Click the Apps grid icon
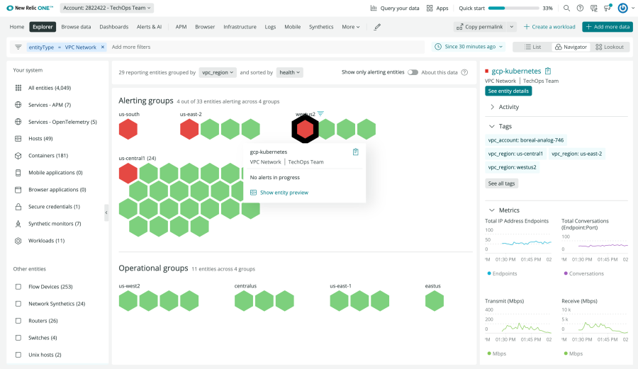Image resolution: width=638 pixels, height=369 pixels. coord(430,8)
